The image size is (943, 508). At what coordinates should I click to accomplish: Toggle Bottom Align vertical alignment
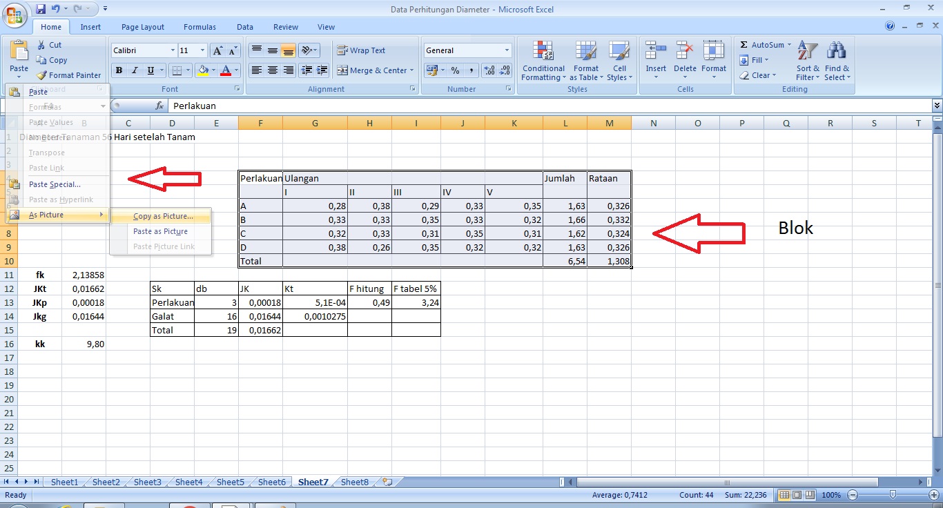289,50
